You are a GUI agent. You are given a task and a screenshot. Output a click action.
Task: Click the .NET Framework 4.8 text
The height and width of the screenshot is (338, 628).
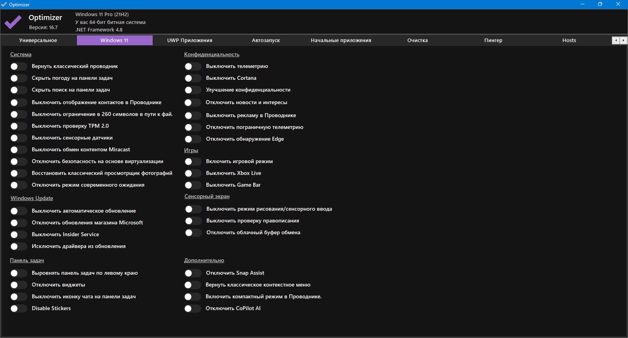pos(99,30)
